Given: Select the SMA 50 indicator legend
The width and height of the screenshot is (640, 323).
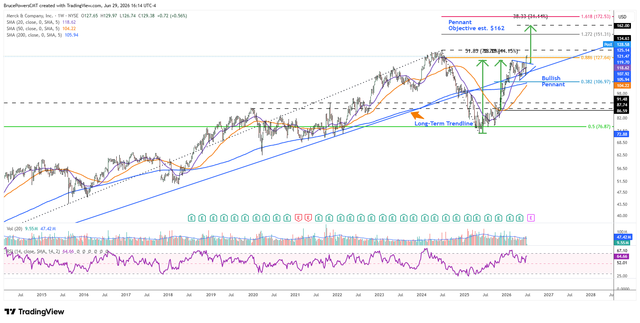Looking at the screenshot, I should pos(41,29).
